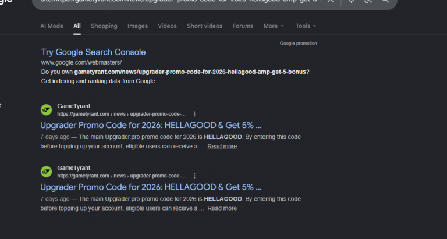Open the first Upgrader Promo Code result title

coord(151,125)
